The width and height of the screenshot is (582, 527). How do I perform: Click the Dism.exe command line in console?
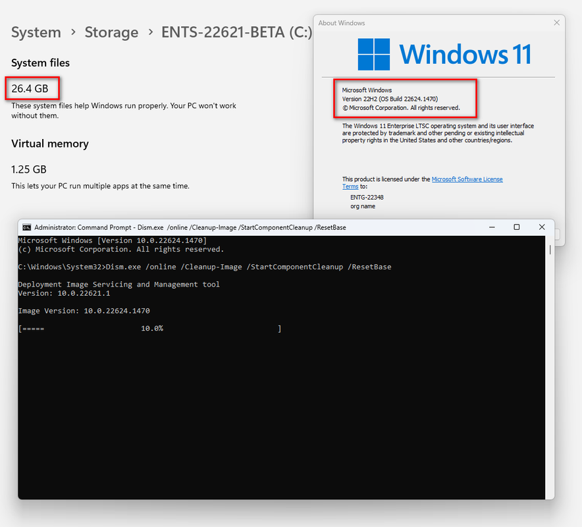tap(205, 267)
